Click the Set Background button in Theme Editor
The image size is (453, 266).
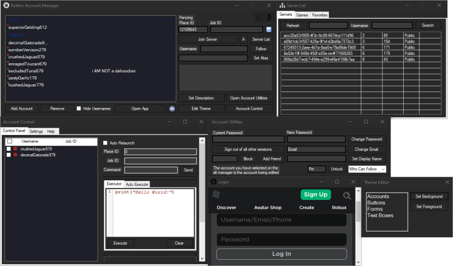tap(429, 197)
